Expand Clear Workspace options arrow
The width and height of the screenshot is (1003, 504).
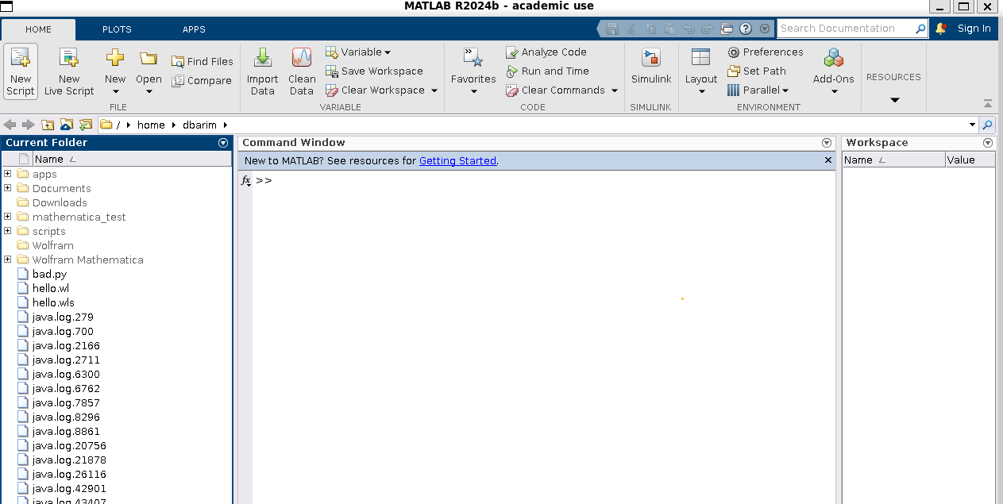click(434, 90)
